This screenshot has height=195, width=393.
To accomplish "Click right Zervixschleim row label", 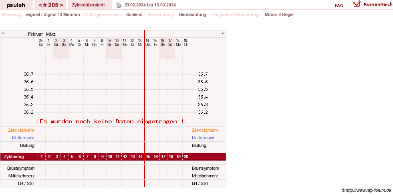I will (x=205, y=130).
